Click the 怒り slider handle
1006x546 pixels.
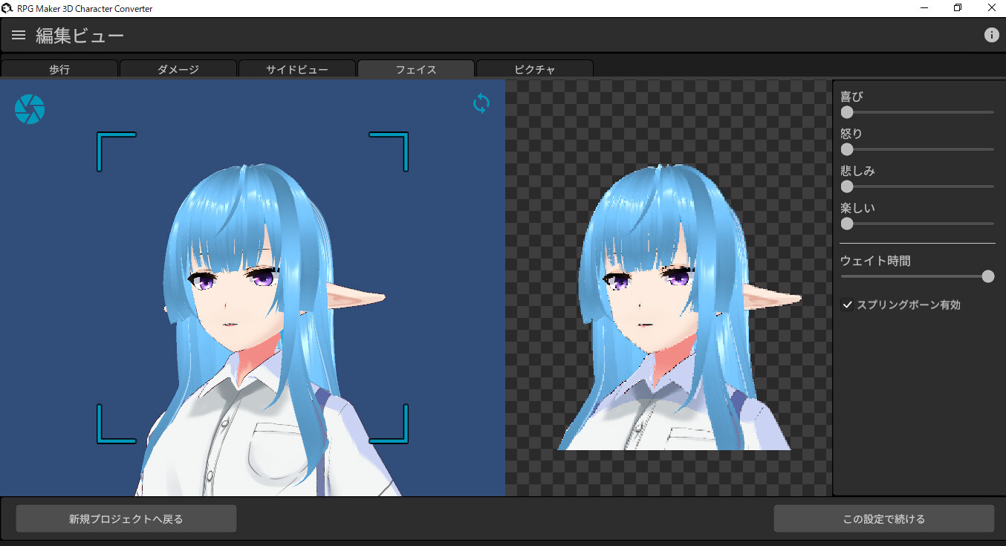click(x=846, y=149)
